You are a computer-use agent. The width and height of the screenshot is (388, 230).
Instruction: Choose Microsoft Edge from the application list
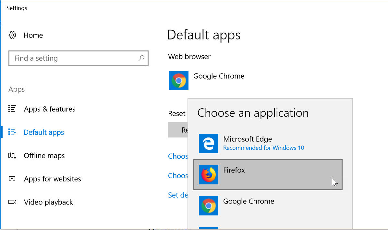(x=268, y=144)
